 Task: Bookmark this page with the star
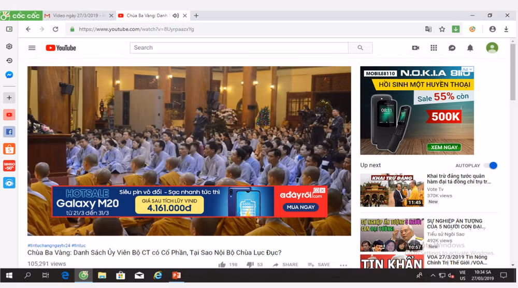coord(442,29)
